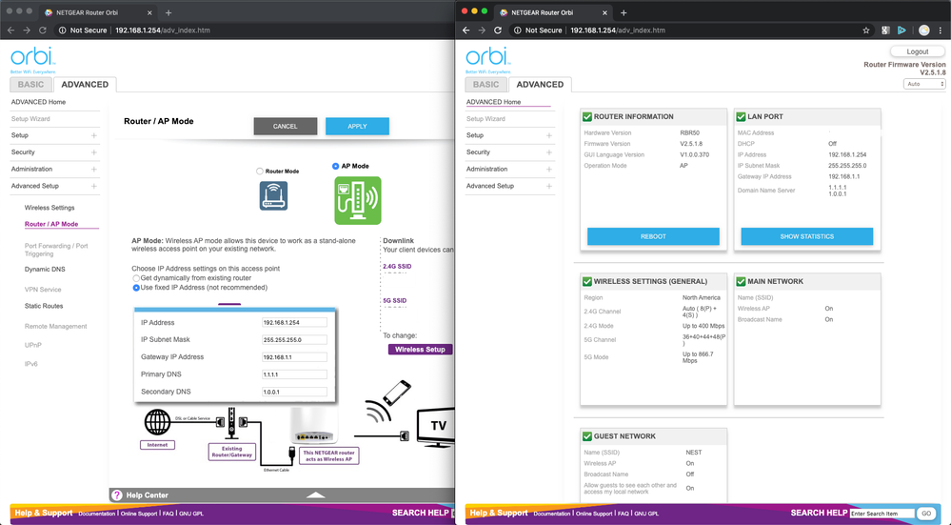Open a new tab in the left window
Screen dimensions: 951x525
[x=168, y=12]
